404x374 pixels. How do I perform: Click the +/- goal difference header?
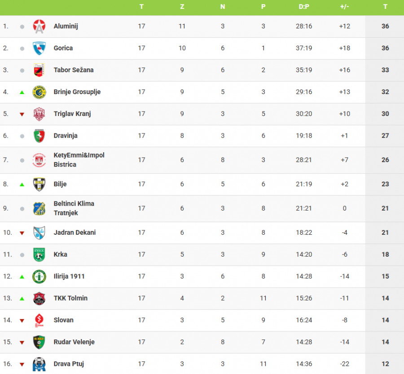[x=344, y=7]
